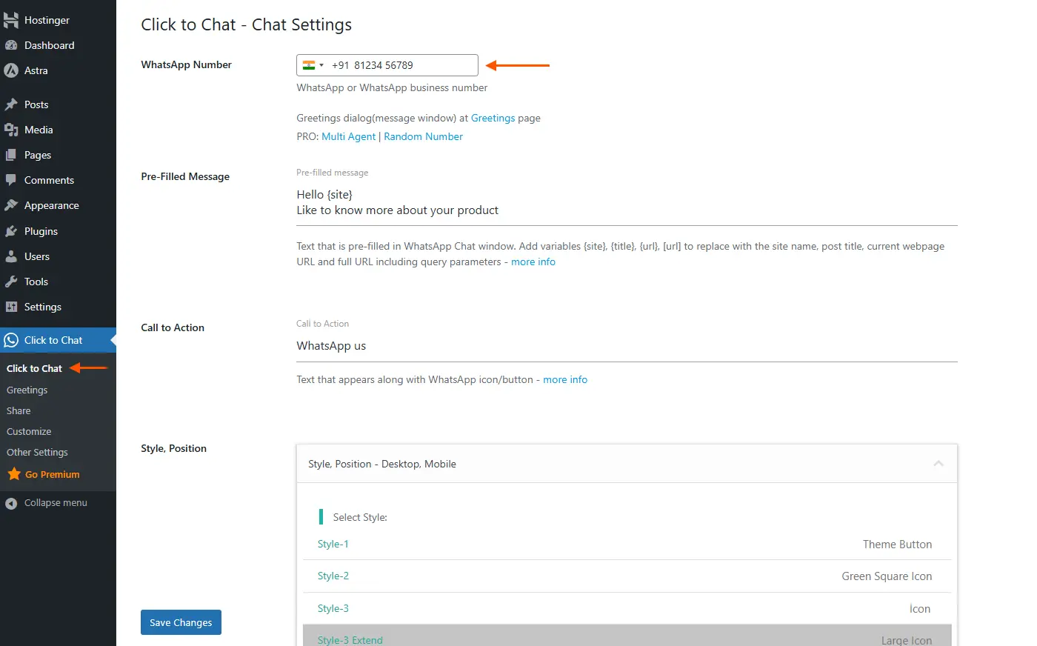The image size is (1037, 646).
Task: Click the Comments bubble icon
Action: coord(11,180)
